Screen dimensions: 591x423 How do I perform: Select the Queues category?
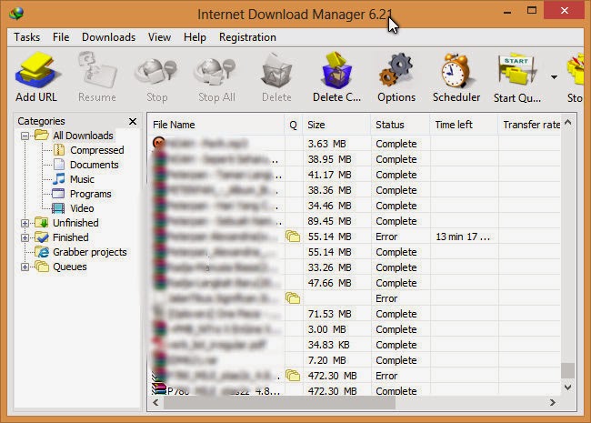pos(70,267)
